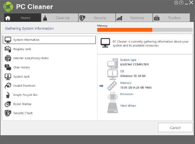Click the Hard drives disk icon
Viewport: 195px width, 144px height.
(x=112, y=108)
